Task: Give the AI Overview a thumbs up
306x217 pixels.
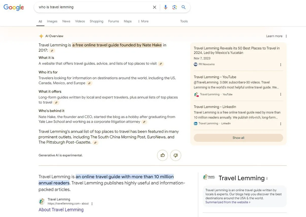Action: click(162, 155)
